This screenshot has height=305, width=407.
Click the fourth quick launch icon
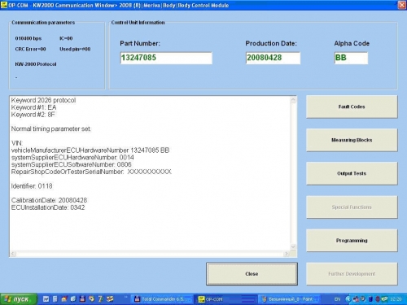[x=73, y=299]
